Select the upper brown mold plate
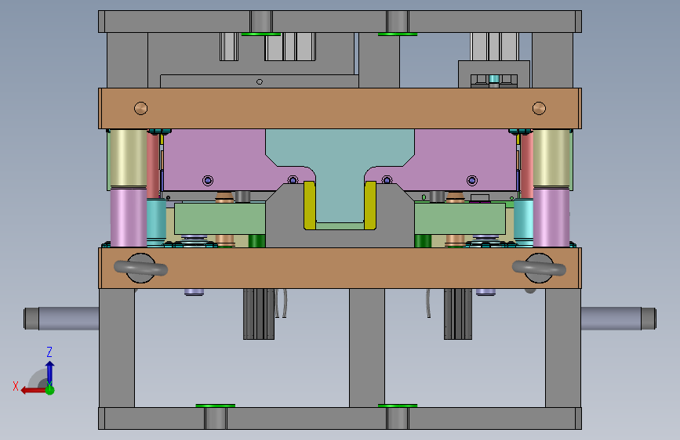Image resolution: width=680 pixels, height=440 pixels. coord(340,109)
